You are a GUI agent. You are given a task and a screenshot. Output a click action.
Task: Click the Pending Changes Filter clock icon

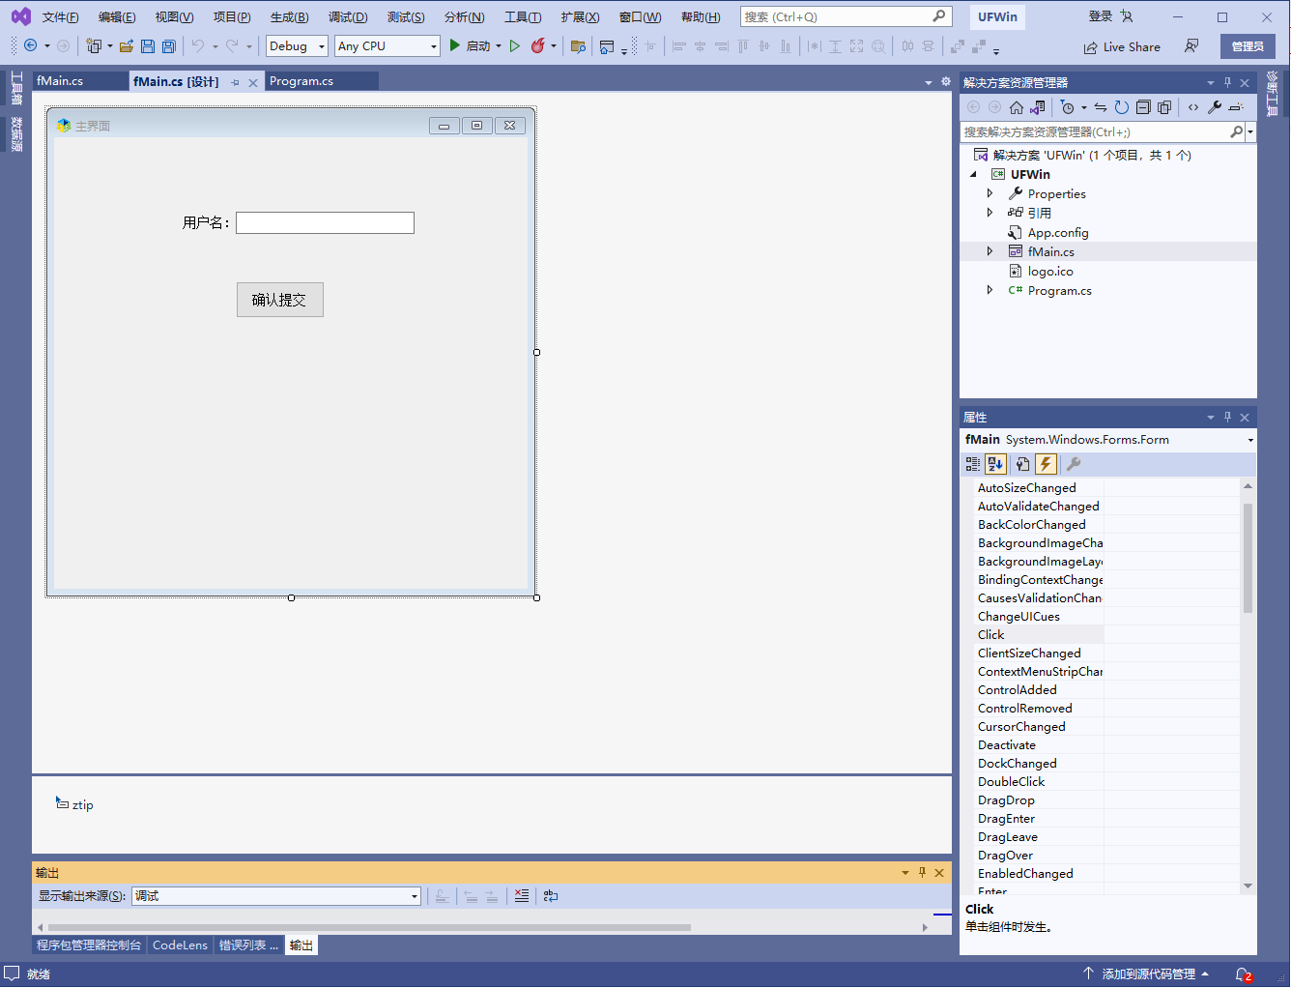[1067, 107]
